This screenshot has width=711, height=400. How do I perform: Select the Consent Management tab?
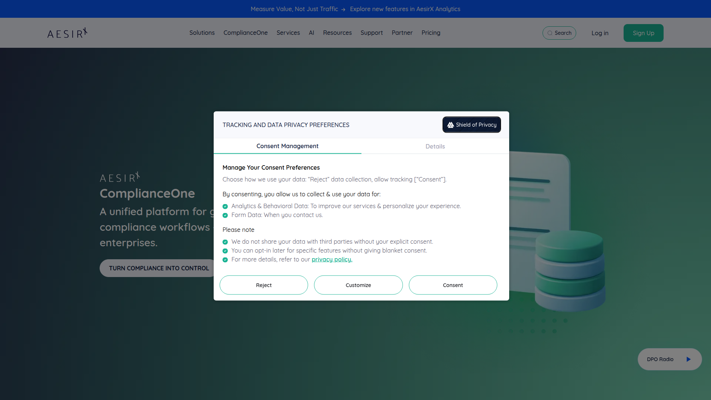tap(287, 146)
